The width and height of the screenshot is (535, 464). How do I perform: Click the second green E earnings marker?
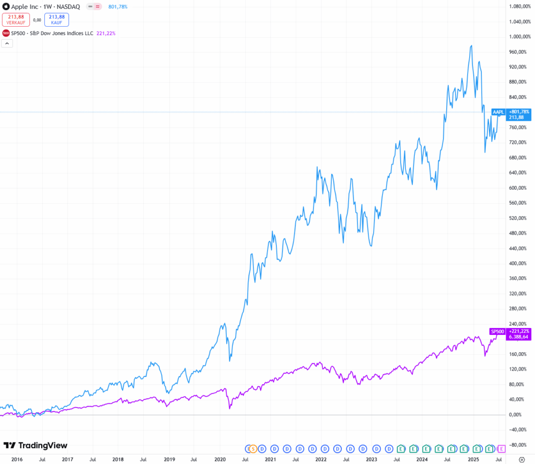point(414,449)
